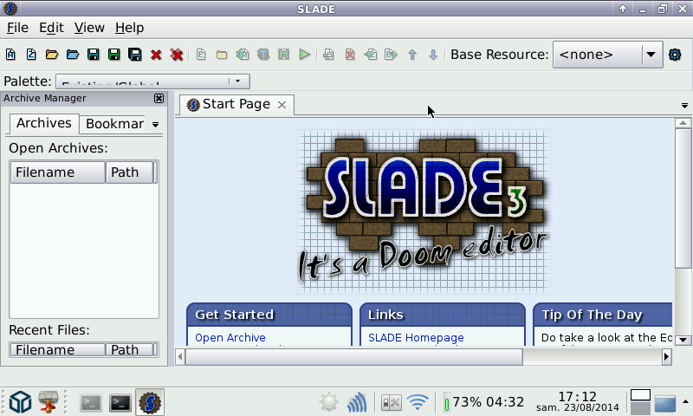Click the Delete Entry red icon
Image resolution: width=693 pixels, height=416 pixels.
click(x=350, y=55)
